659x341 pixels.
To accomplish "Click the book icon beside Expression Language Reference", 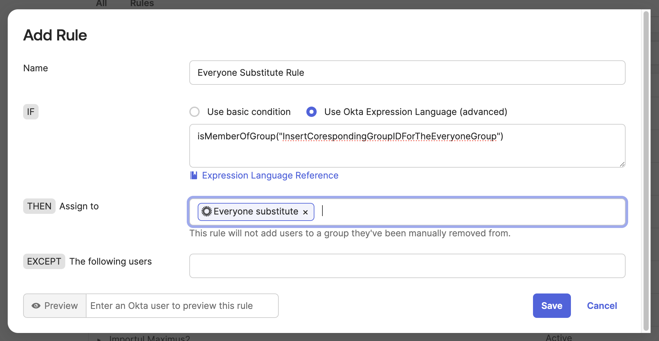I will click(x=194, y=175).
